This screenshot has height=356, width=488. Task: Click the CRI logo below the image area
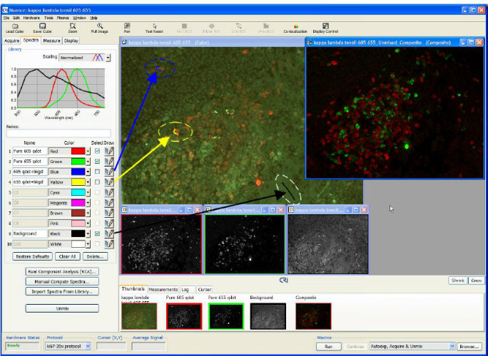click(283, 281)
